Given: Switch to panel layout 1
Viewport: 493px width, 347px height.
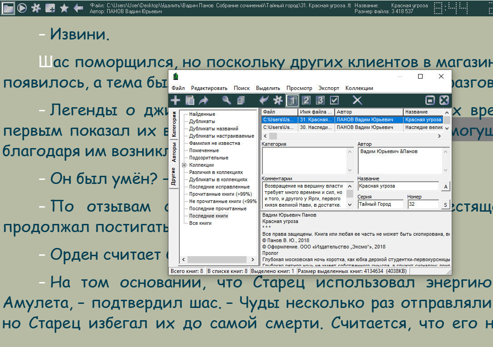Looking at the screenshot, I should [292, 100].
